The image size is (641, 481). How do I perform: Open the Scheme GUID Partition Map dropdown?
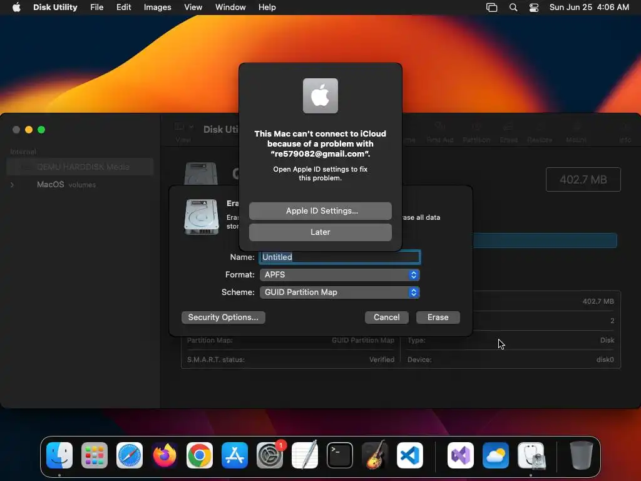[x=340, y=292]
